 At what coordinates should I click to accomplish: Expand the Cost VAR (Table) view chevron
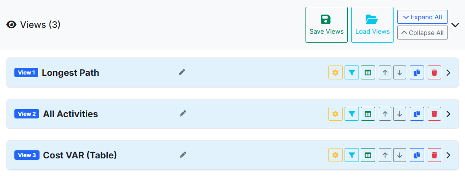tap(448, 155)
